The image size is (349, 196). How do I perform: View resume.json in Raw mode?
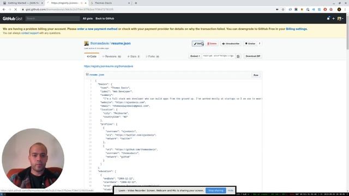tap(256, 75)
